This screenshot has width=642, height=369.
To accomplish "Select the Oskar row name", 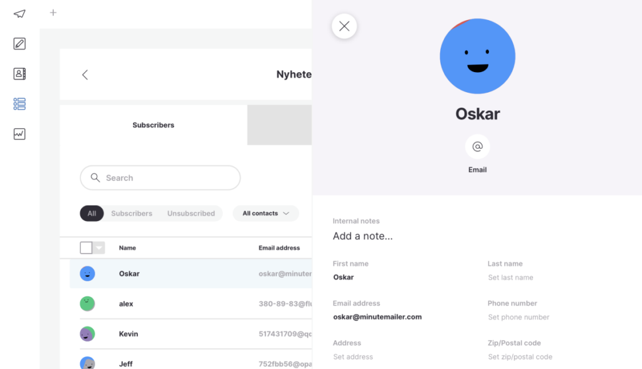I will point(129,273).
